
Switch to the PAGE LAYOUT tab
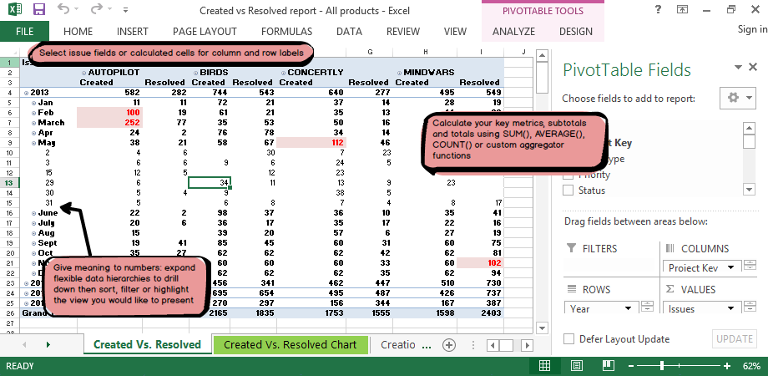tap(205, 32)
